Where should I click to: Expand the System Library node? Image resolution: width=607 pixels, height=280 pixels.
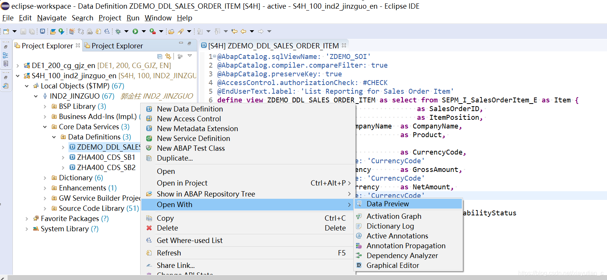[26, 229]
